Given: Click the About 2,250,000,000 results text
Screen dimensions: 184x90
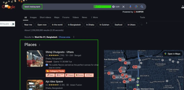Looking at the screenshot, I should [x=44, y=30].
